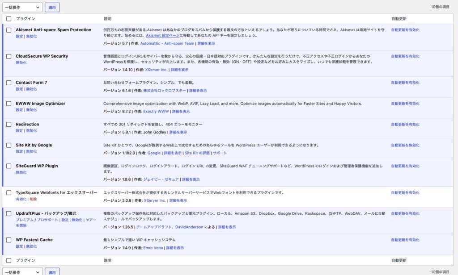Click the bottom 適用 apply button

[x=52, y=272]
